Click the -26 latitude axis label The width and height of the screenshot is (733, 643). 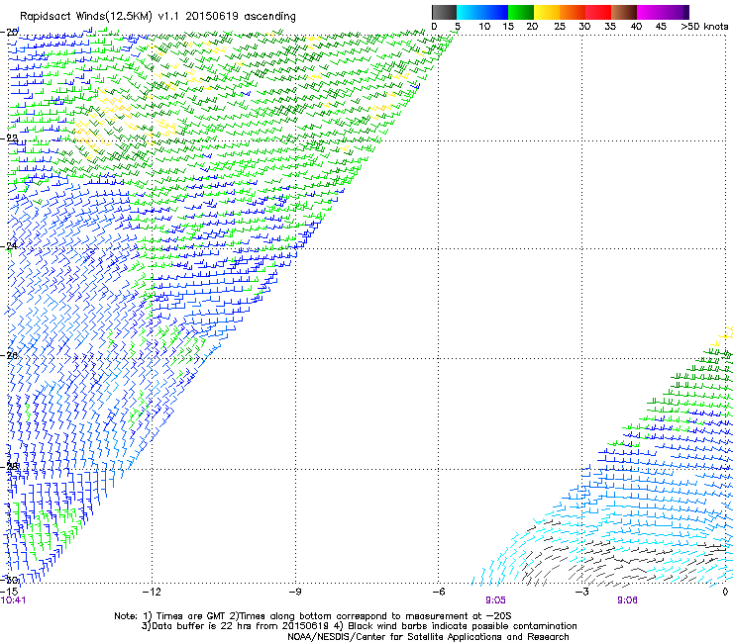pyautogui.click(x=10, y=355)
